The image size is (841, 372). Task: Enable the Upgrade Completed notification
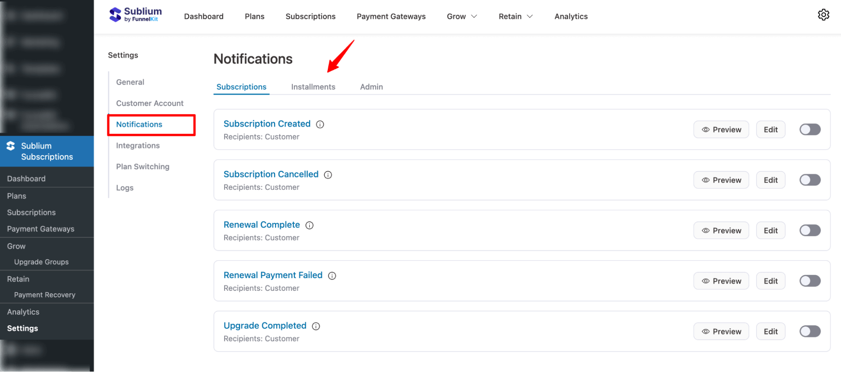tap(809, 331)
